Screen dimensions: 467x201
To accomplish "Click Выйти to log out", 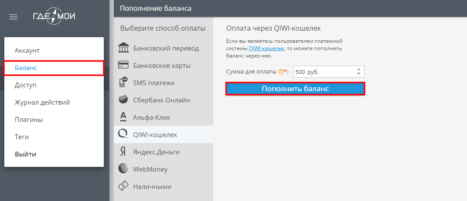I will pyautogui.click(x=54, y=154).
